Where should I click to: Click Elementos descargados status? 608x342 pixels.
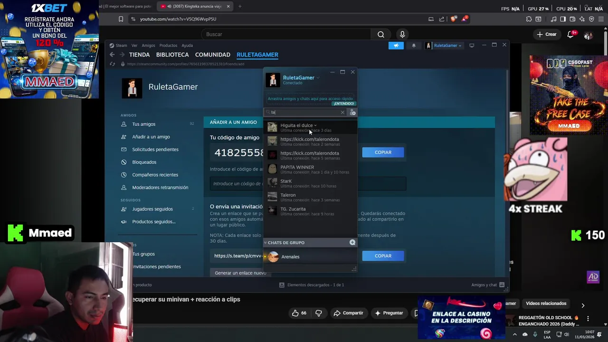tap(312, 285)
